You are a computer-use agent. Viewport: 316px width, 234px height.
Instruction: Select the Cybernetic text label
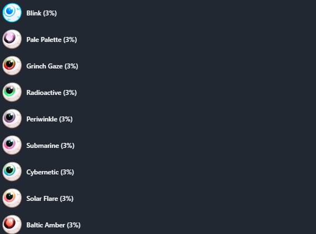(43, 172)
